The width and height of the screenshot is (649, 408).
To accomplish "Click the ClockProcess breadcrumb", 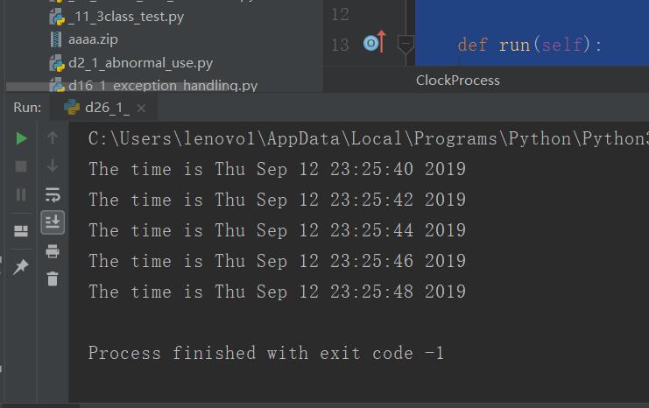I will pos(458,81).
